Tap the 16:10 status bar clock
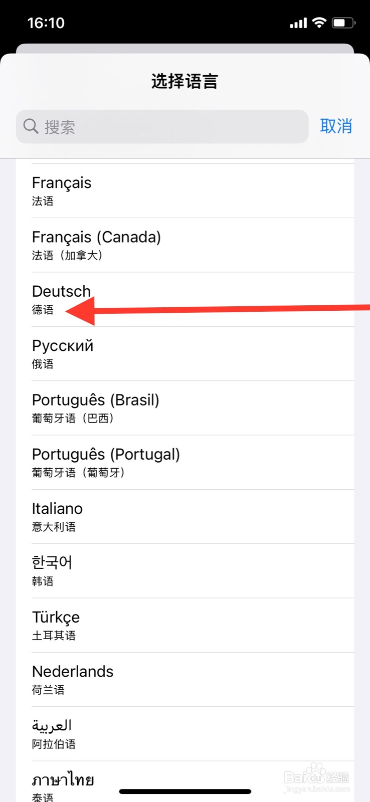The image size is (370, 802). tap(46, 23)
